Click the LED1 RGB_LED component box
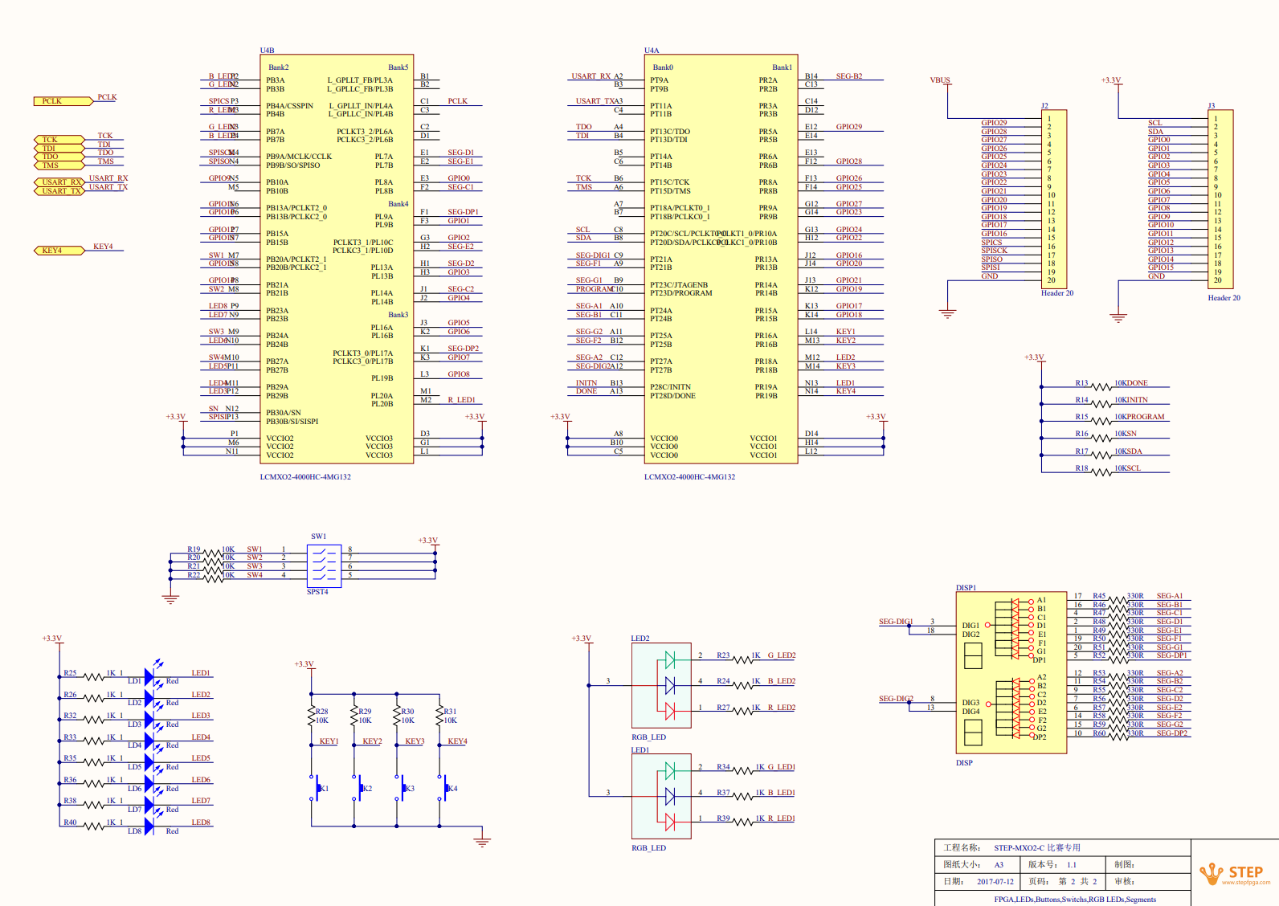 (661, 796)
